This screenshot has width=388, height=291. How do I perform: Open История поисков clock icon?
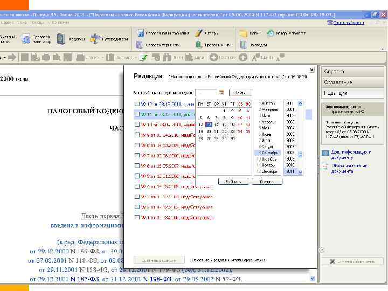click(270, 33)
